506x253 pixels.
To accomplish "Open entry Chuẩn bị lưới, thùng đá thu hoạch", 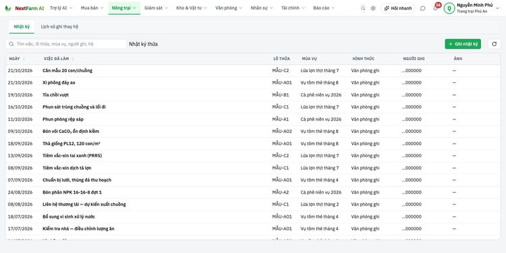I will [77, 179].
